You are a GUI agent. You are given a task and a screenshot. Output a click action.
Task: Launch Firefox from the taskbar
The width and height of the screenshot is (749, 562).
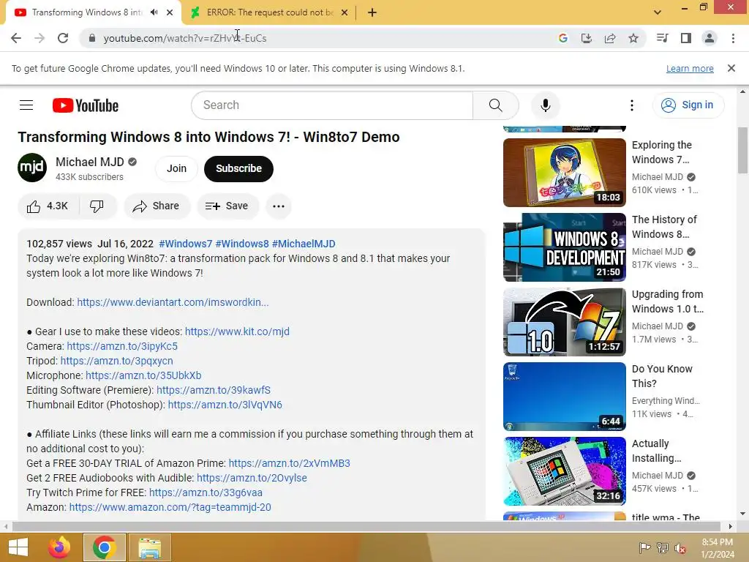click(x=59, y=547)
